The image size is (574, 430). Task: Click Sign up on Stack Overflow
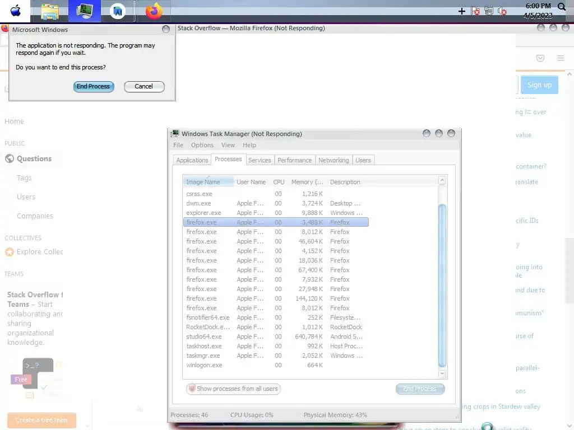pyautogui.click(x=539, y=85)
